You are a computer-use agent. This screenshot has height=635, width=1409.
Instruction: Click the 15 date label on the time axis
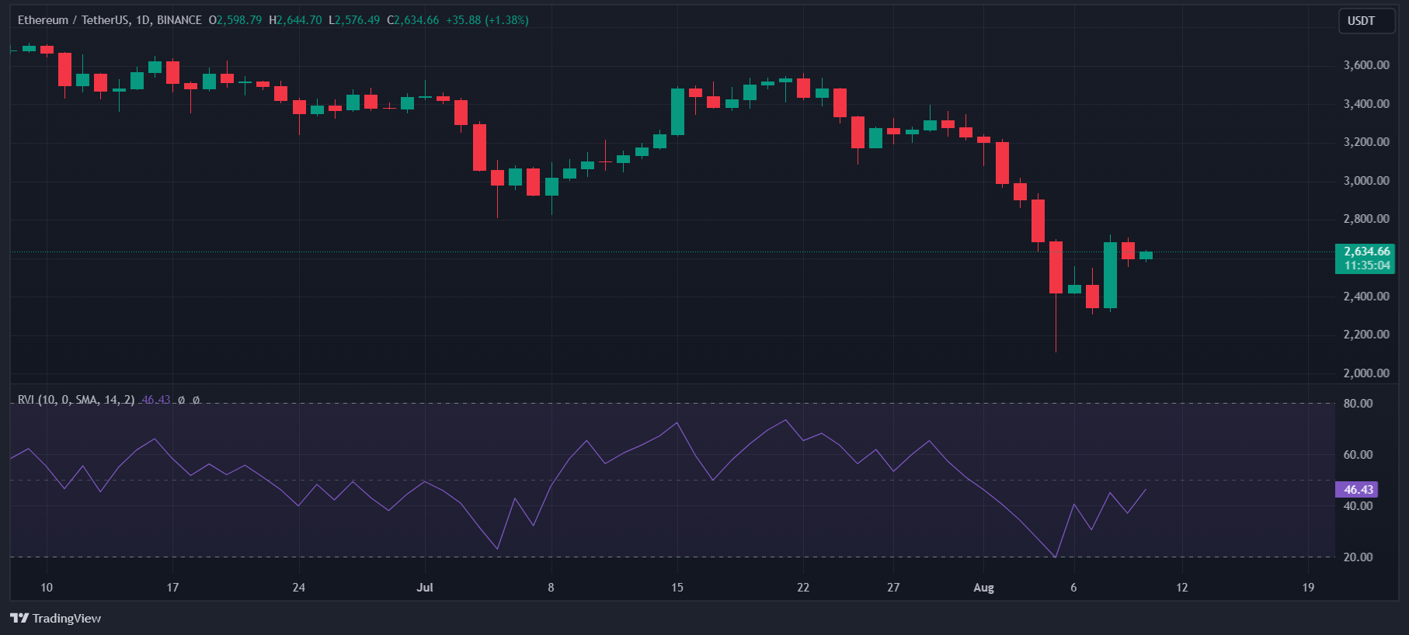click(677, 588)
